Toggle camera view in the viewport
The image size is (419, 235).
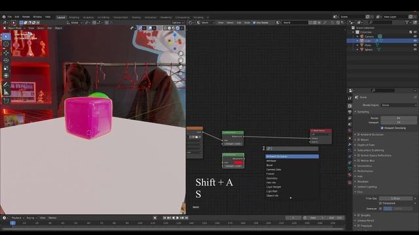[x=181, y=67]
